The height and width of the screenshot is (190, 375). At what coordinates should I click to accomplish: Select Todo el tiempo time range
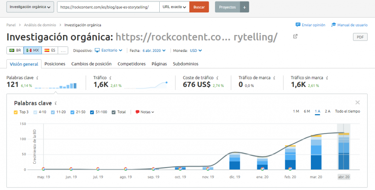(348, 111)
